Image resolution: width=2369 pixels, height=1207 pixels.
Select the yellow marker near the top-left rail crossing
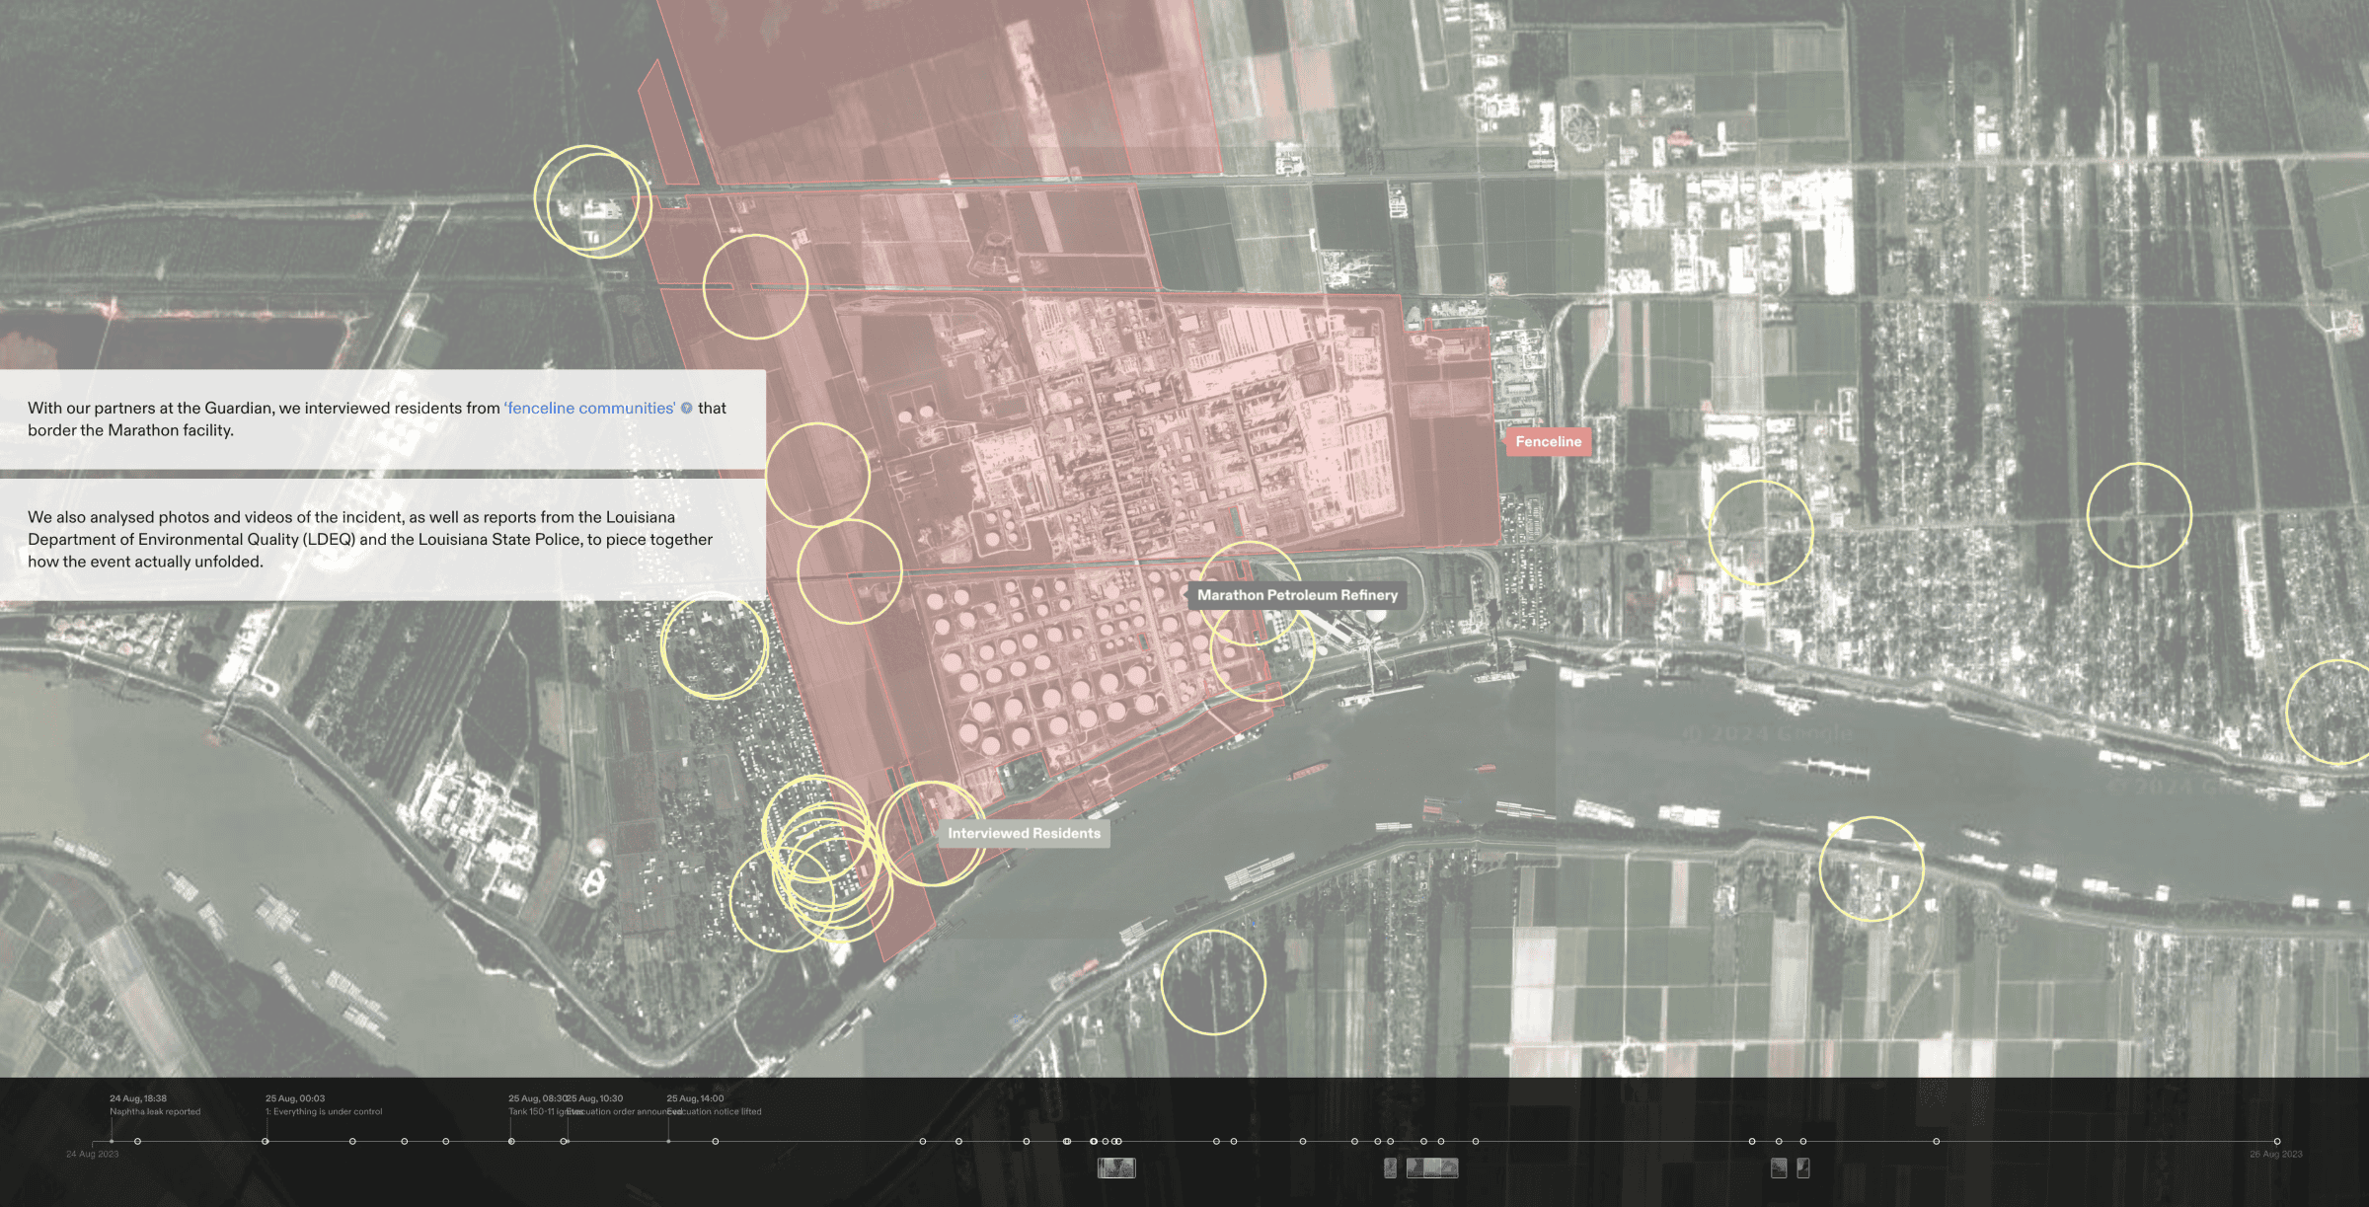coord(592,197)
